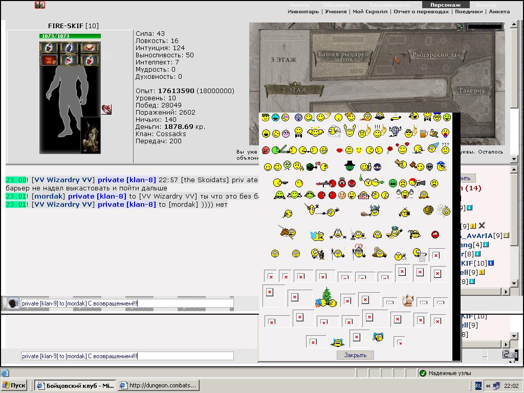The height and width of the screenshot is (393, 524).
Task: Choose the thumbs-up smiley
Action: (366, 166)
